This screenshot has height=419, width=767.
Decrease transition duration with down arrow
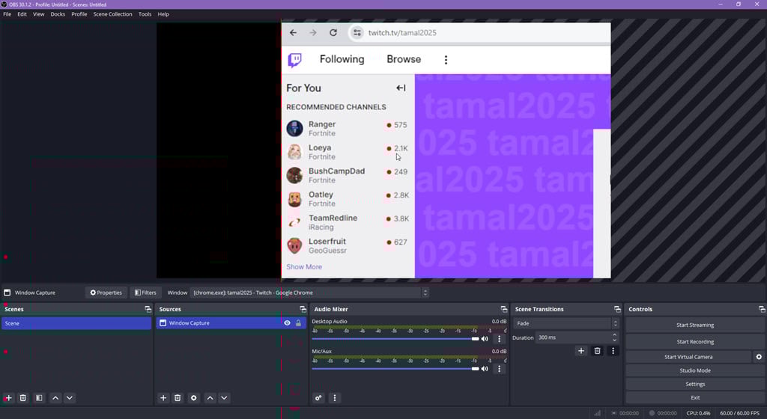(614, 340)
